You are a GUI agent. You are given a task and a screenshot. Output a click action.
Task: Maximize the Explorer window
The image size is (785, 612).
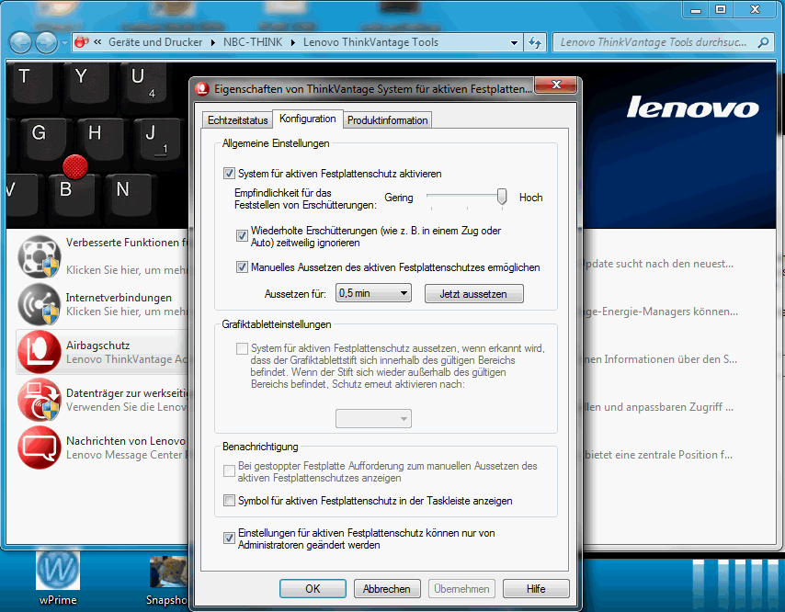pos(721,9)
